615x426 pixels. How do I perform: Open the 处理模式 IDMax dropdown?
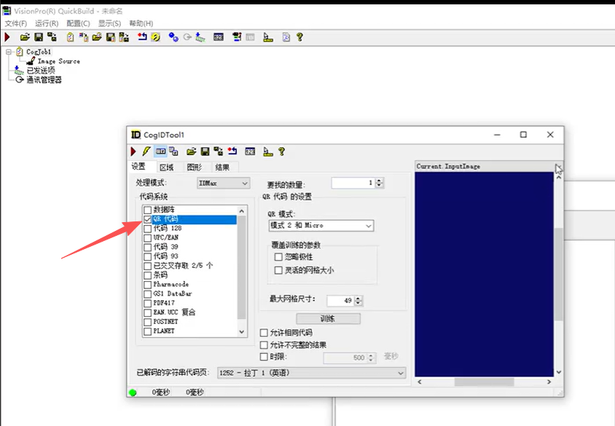click(x=224, y=183)
